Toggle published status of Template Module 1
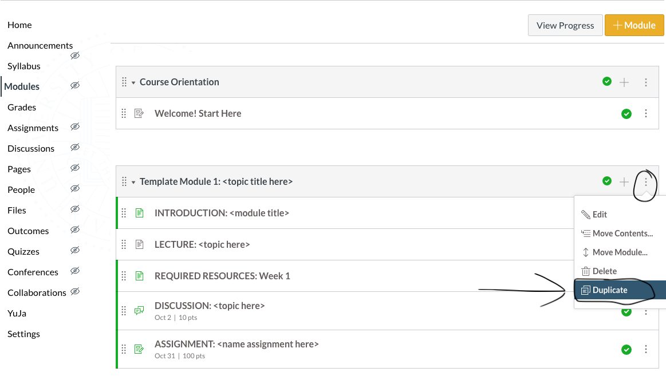This screenshot has height=376, width=666. click(607, 181)
